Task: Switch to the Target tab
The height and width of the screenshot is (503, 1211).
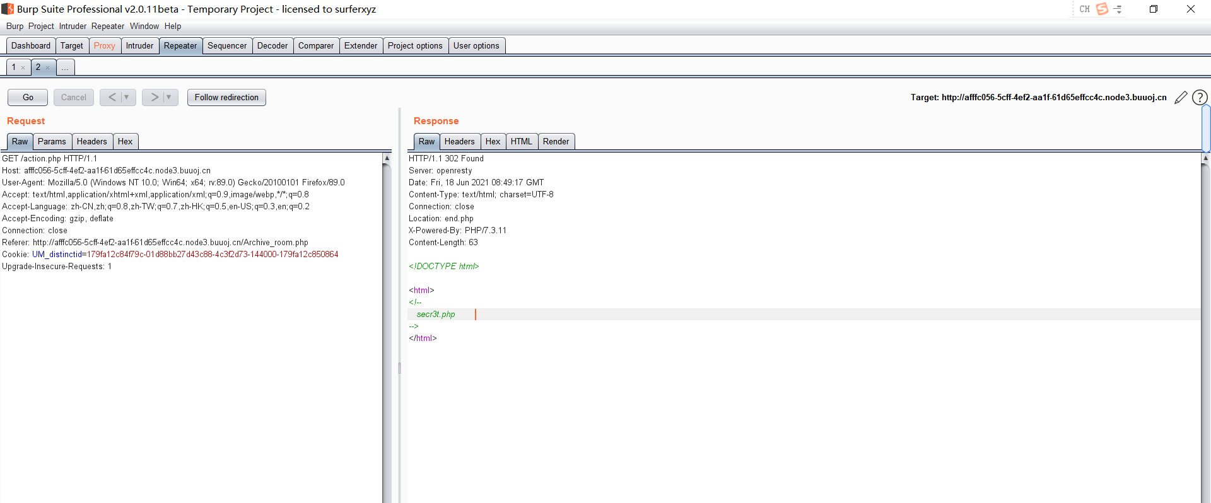Action: click(72, 45)
